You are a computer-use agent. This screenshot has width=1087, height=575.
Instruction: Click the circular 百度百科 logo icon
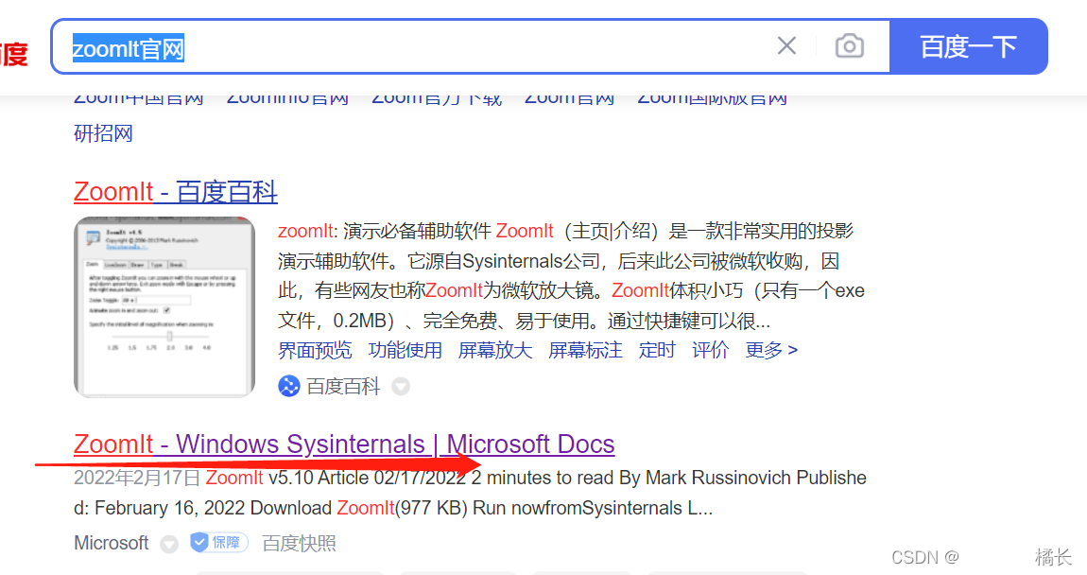coord(288,386)
